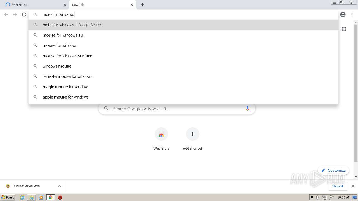
Task: Open the Chrome three-dot menu
Action: [x=352, y=15]
